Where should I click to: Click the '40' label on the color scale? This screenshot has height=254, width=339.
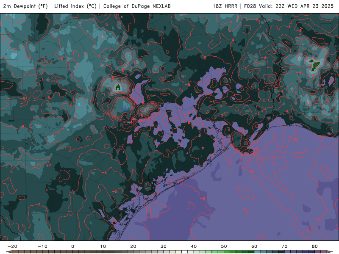(194, 246)
